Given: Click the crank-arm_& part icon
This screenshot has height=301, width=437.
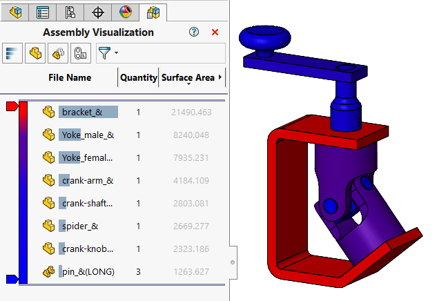Looking at the screenshot, I should [49, 181].
